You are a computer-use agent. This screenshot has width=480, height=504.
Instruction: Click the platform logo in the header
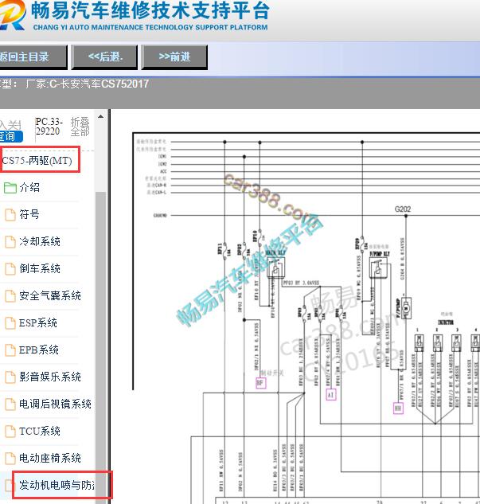pos(12,15)
